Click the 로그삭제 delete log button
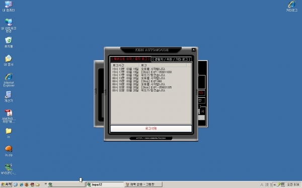Image resolution: width=302 pixels, height=188 pixels. pos(151,128)
